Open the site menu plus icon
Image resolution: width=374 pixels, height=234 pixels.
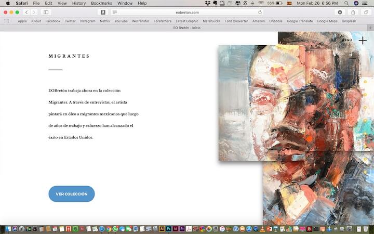point(363,41)
